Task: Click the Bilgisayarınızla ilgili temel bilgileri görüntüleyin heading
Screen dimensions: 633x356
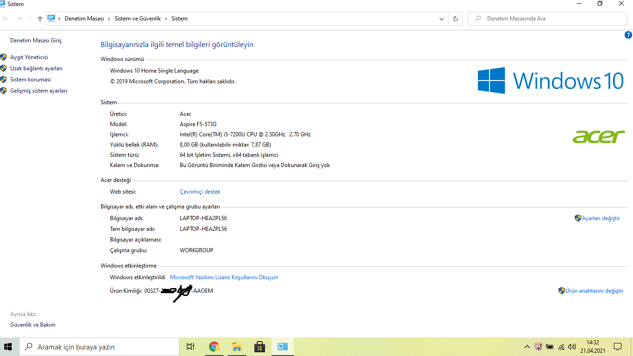Action: point(177,45)
